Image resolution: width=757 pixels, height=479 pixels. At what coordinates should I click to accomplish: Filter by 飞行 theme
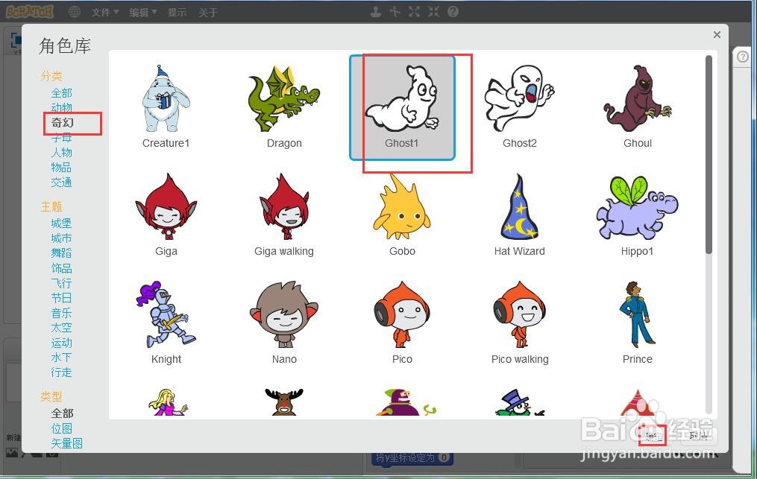click(x=61, y=283)
